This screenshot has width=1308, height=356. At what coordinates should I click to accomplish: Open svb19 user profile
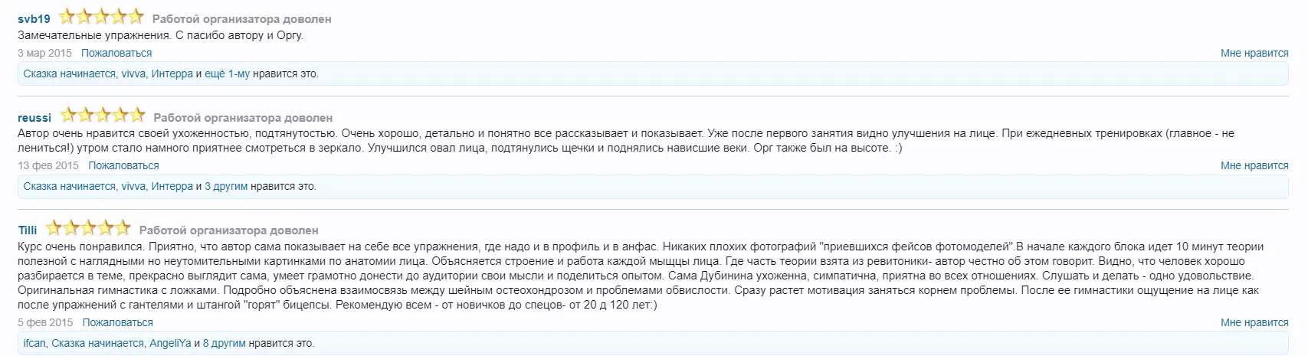34,19
